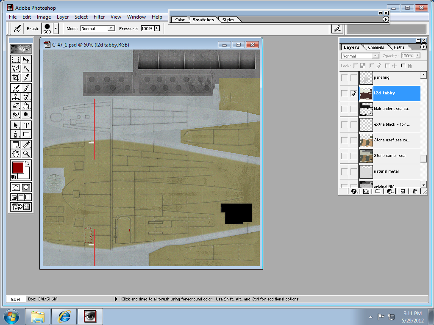Switch to Quick Mask mode

pyautogui.click(x=26, y=187)
